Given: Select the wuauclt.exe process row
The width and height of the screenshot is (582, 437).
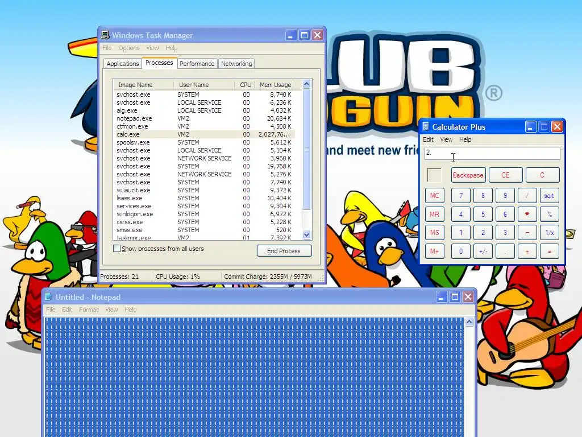Looking at the screenshot, I should [x=204, y=190].
